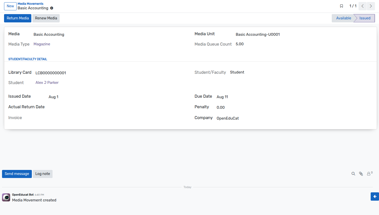Click the Media Queue Count 5.00 value

click(240, 44)
